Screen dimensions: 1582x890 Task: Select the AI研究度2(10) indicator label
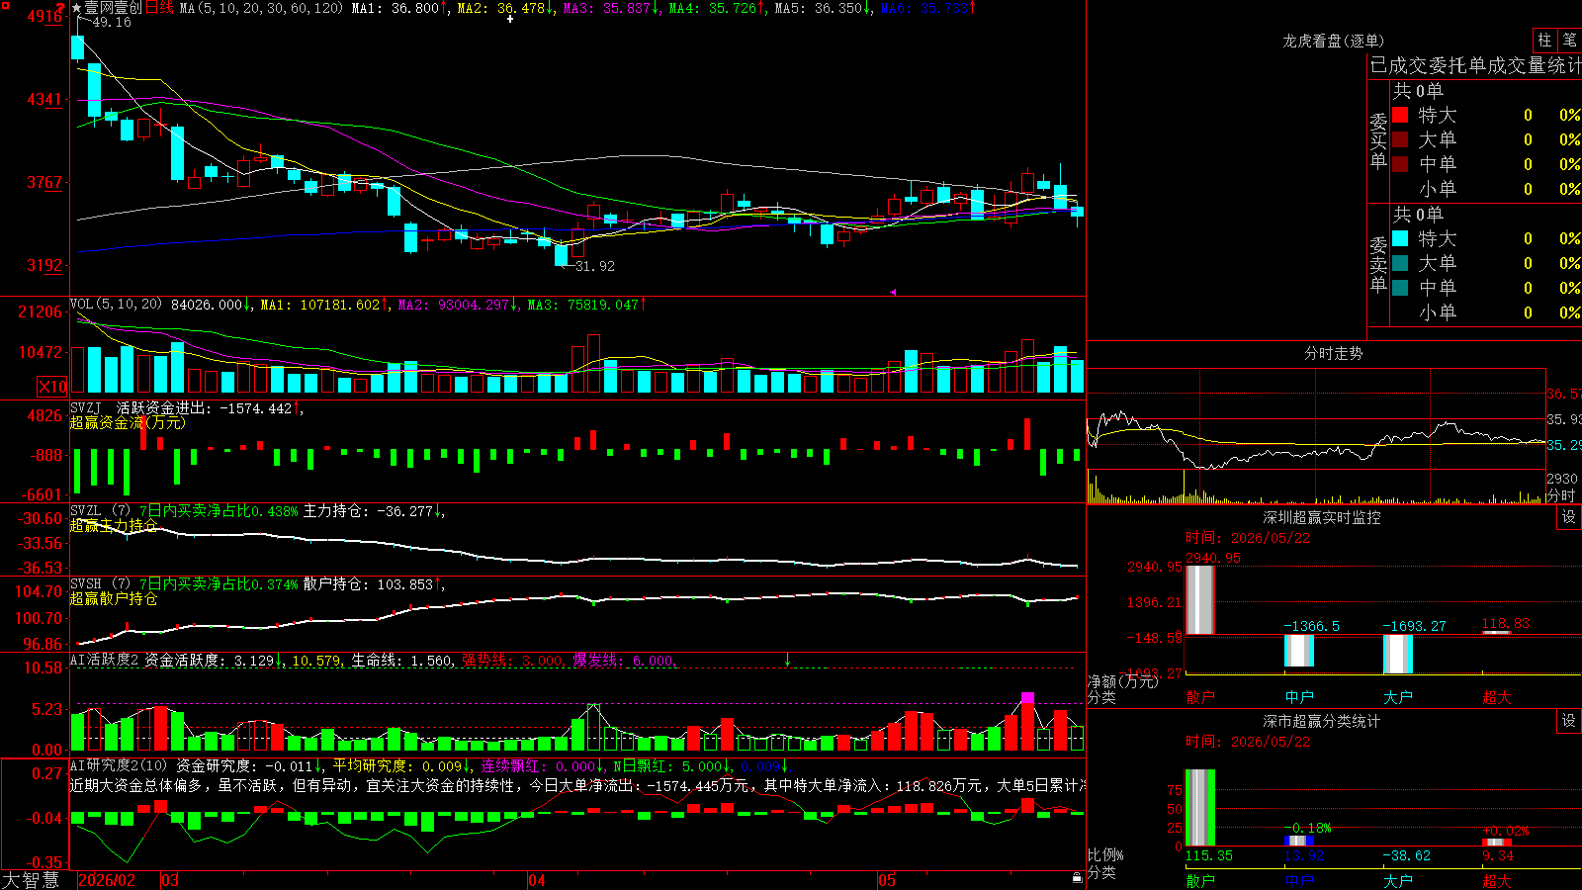click(x=119, y=765)
